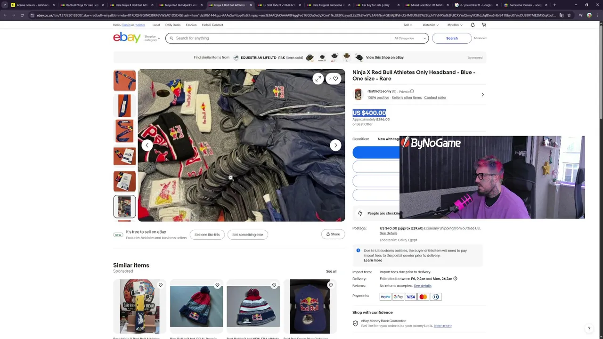603x339 pixels.
Task: Expand seller details chevron arrow
Action: coord(482,95)
